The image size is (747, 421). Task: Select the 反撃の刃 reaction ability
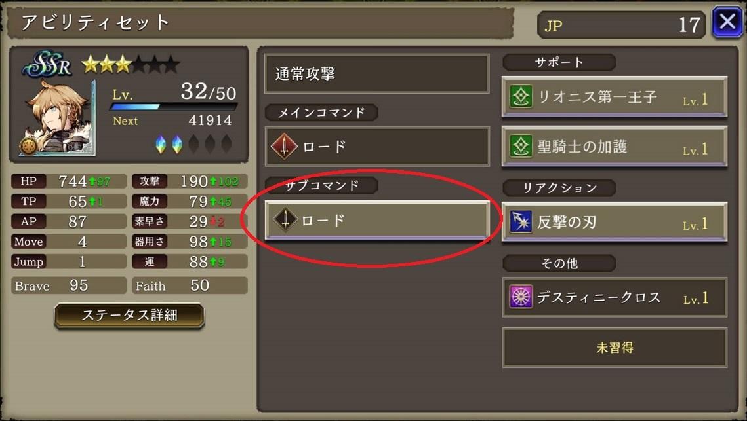coord(615,222)
